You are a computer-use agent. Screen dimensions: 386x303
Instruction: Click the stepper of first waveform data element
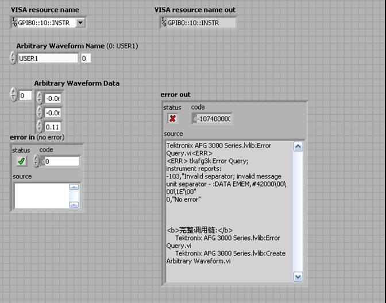click(x=40, y=98)
